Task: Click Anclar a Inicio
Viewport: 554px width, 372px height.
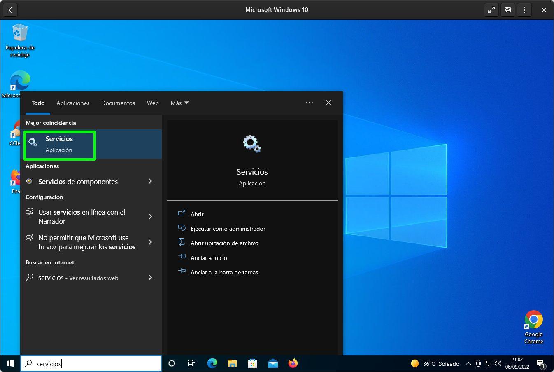Action: pyautogui.click(x=209, y=258)
